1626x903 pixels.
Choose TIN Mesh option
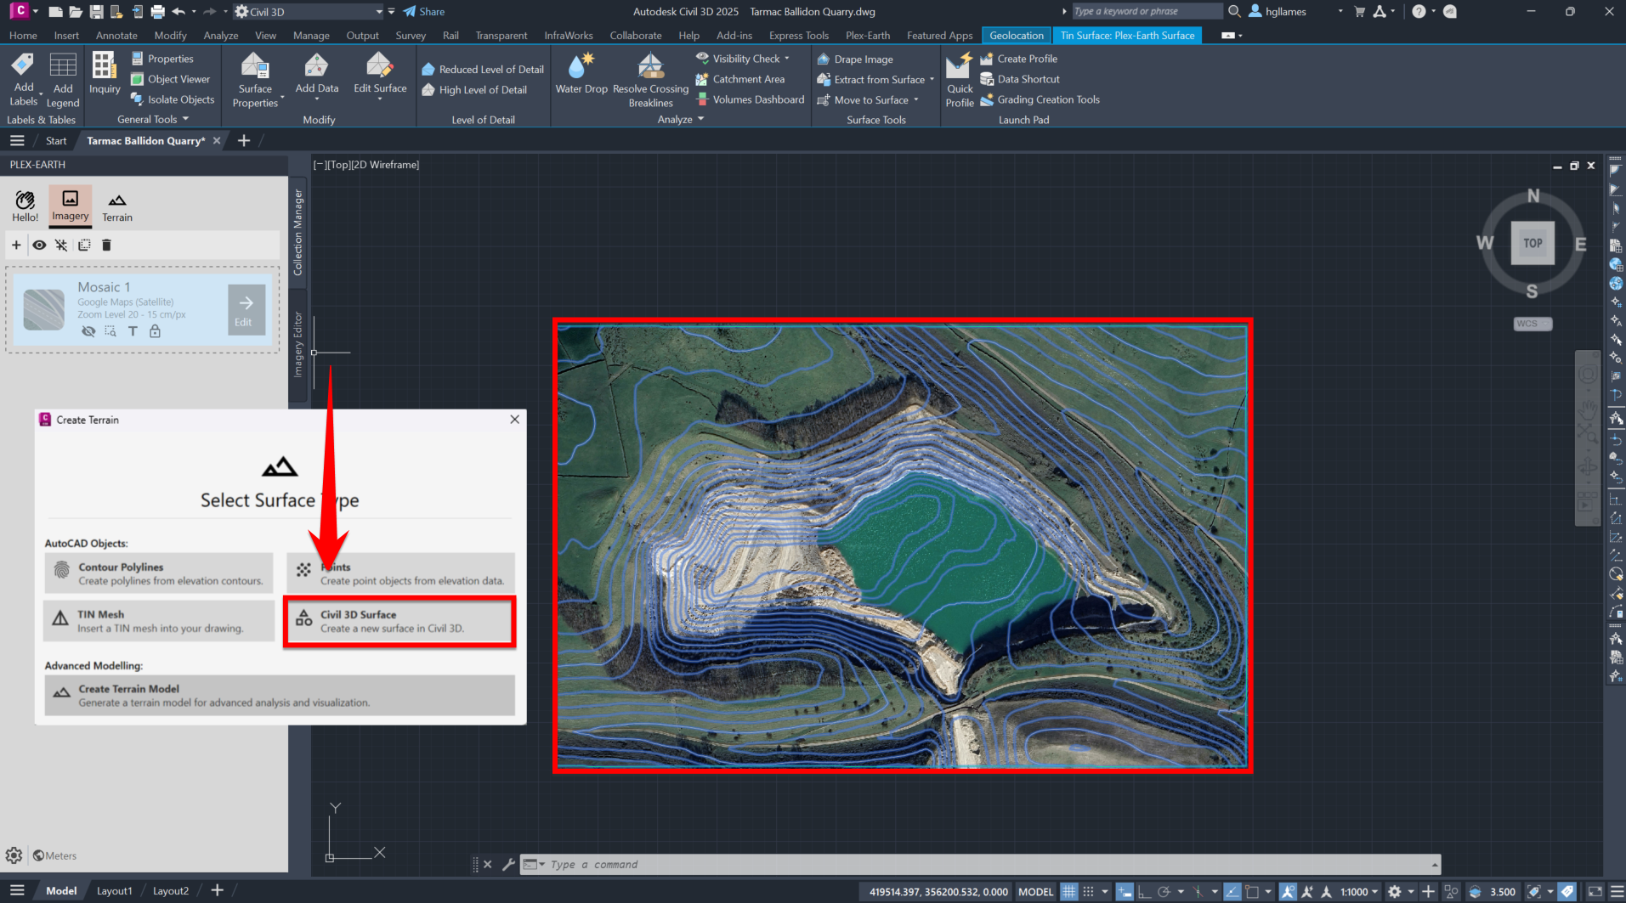159,621
